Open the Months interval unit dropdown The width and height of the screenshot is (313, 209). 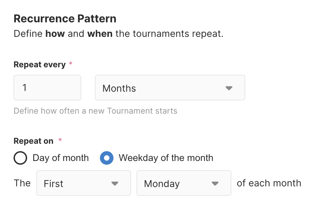click(x=169, y=88)
